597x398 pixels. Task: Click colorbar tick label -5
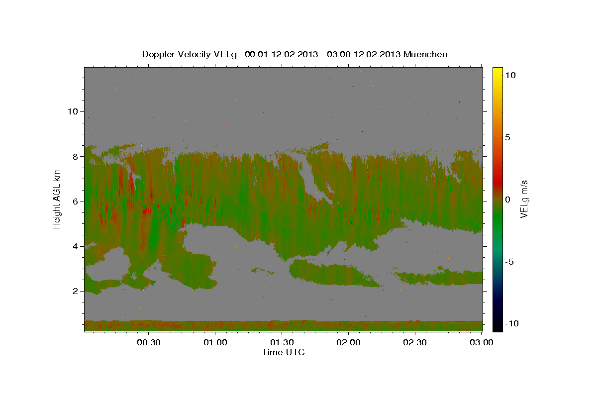(x=509, y=262)
